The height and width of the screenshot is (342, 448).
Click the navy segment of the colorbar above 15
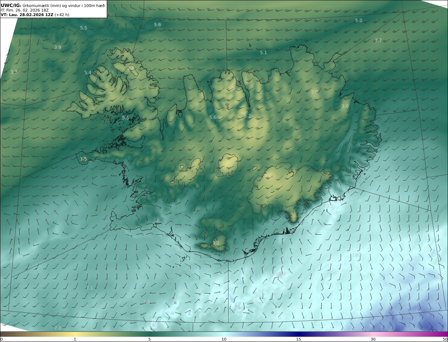299,334
